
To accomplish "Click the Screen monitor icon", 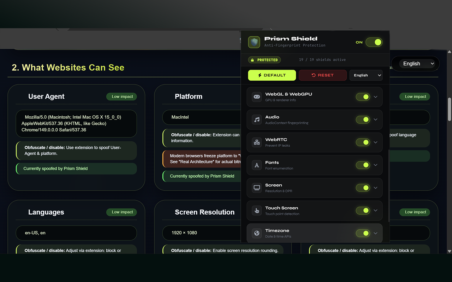I will 257,188.
